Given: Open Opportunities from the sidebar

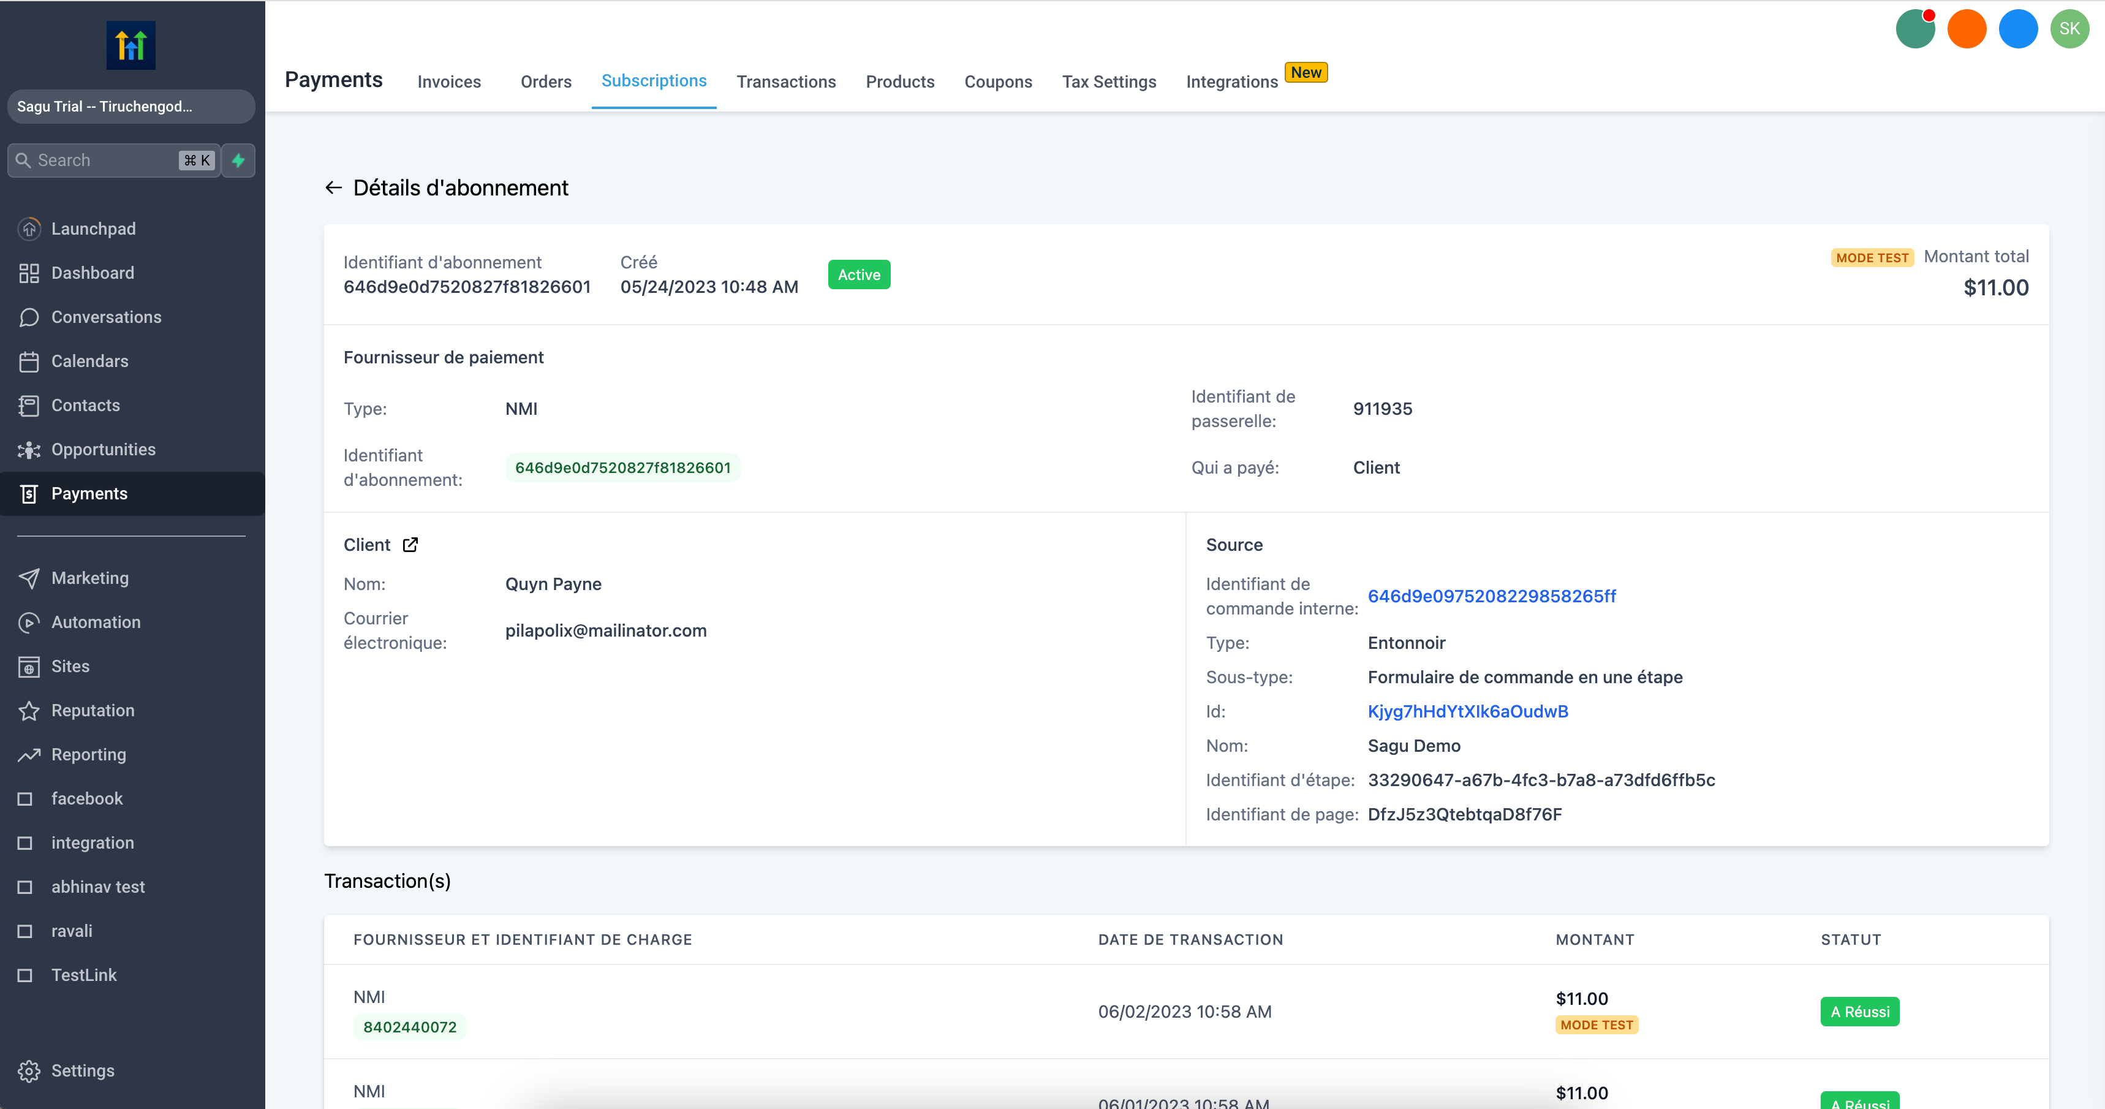Looking at the screenshot, I should pos(103,450).
